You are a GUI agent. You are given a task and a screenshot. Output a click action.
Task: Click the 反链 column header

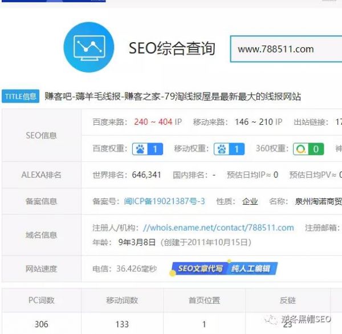coord(287,300)
